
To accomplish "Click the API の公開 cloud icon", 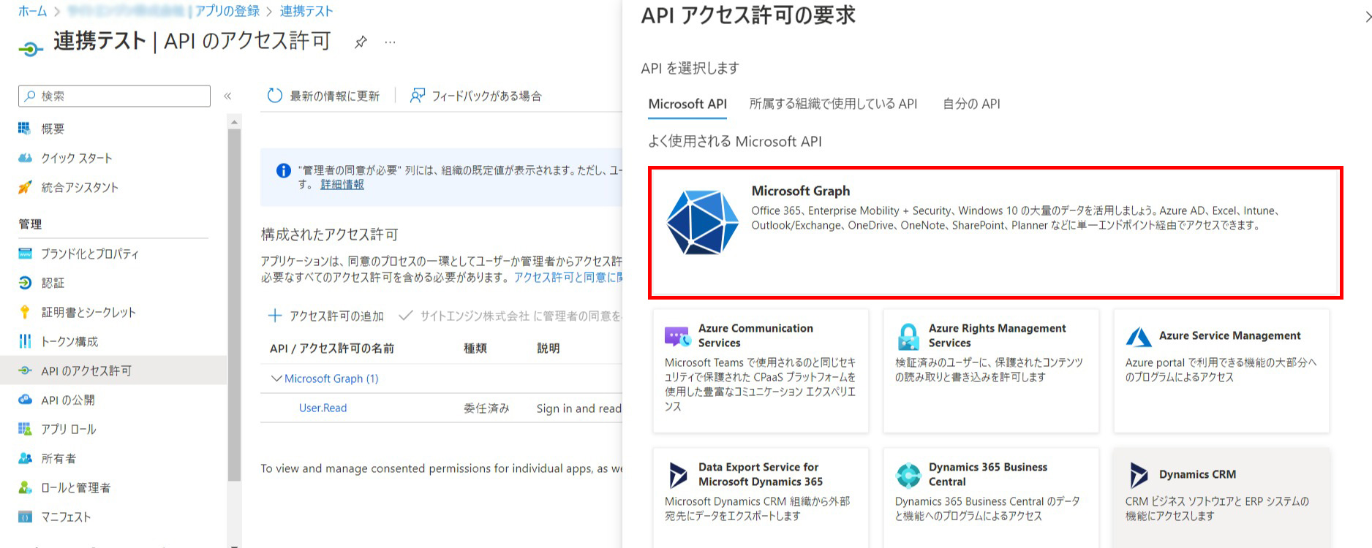I will (25, 400).
